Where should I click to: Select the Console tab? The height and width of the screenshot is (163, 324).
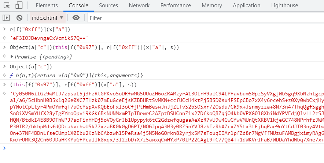tap(78, 5)
